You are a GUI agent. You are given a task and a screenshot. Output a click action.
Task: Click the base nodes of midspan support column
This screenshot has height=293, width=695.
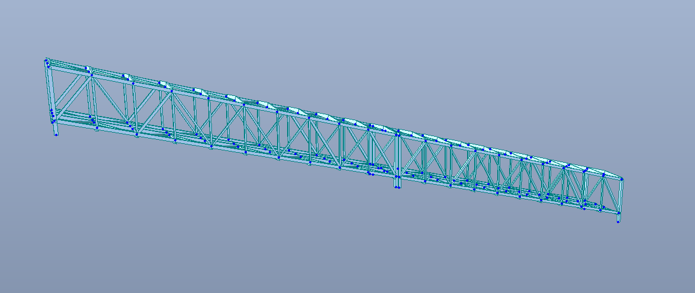click(x=397, y=187)
